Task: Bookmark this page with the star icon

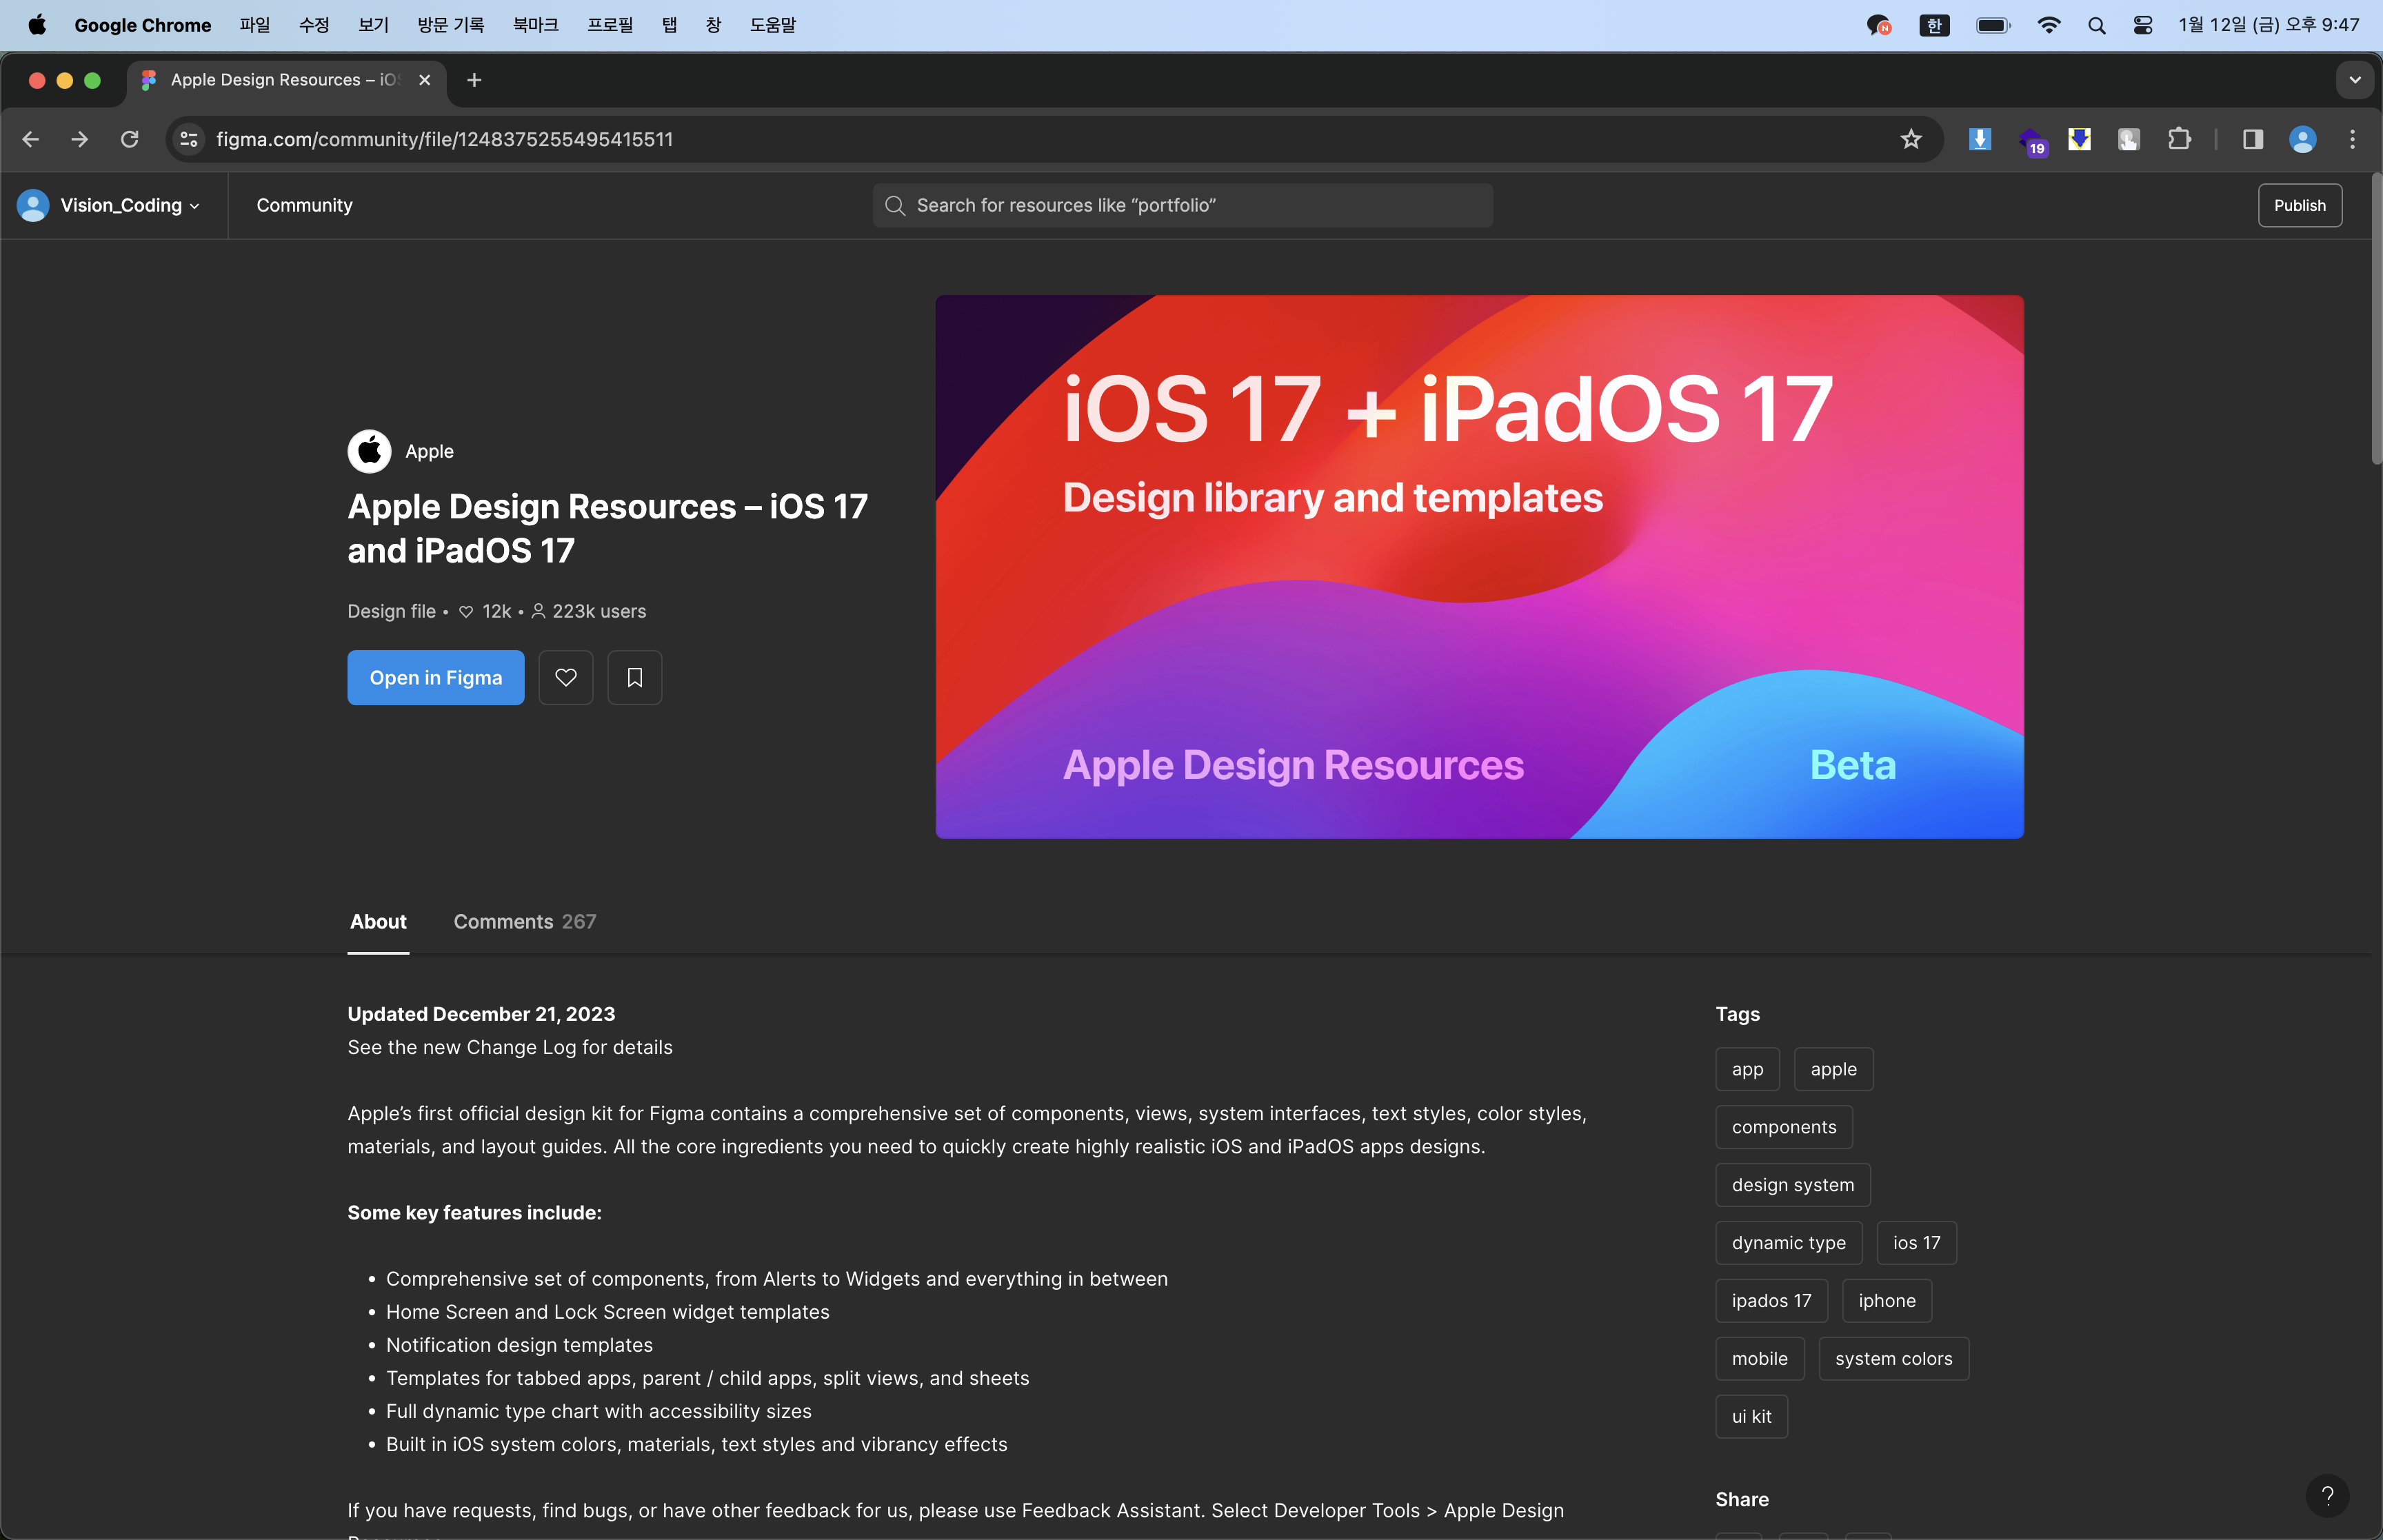Action: pos(1911,139)
